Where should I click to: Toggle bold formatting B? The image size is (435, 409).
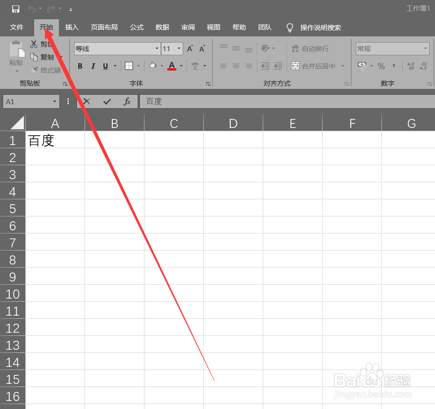(80, 66)
